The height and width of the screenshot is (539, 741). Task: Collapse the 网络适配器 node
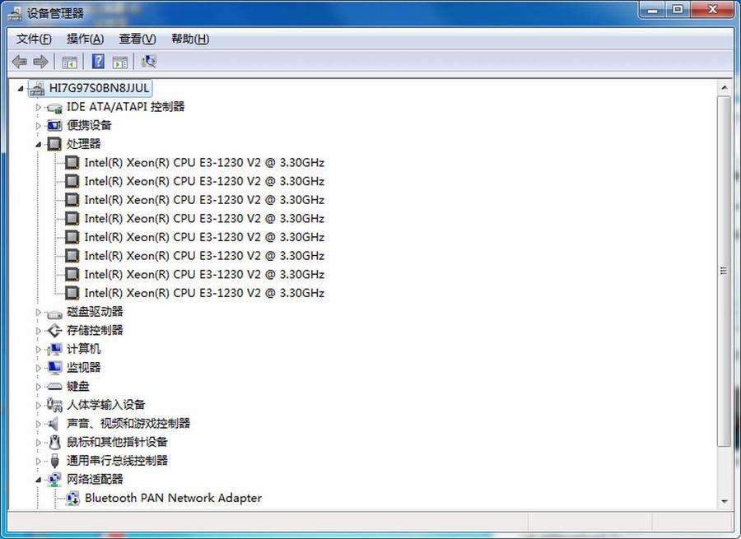click(38, 480)
